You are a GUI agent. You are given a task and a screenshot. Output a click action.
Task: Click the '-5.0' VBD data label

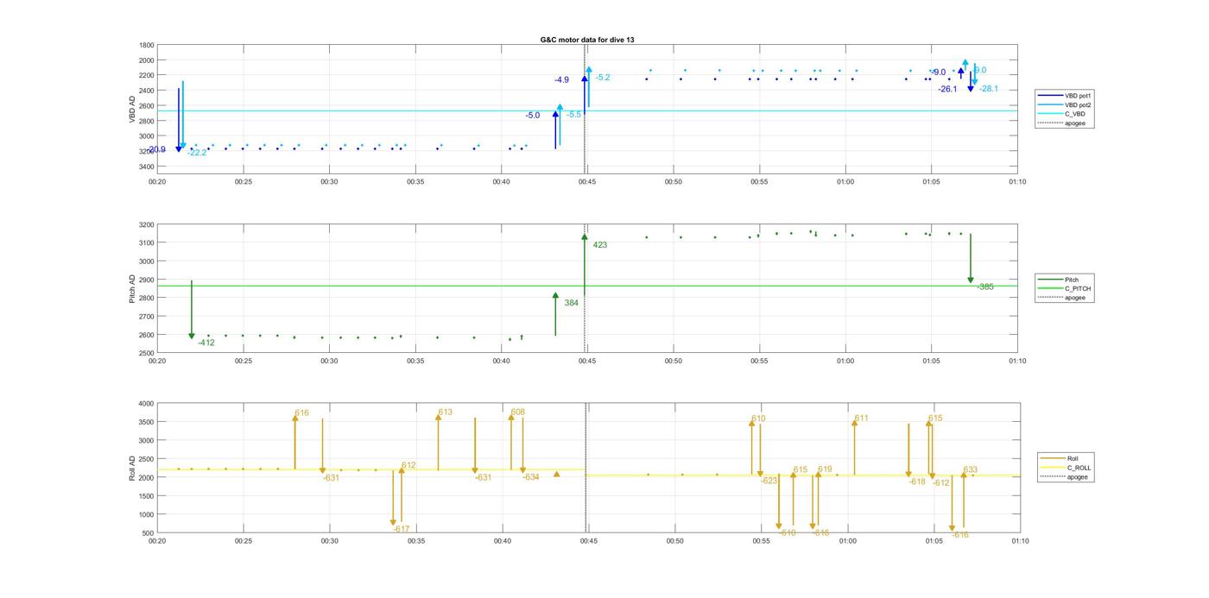[533, 116]
